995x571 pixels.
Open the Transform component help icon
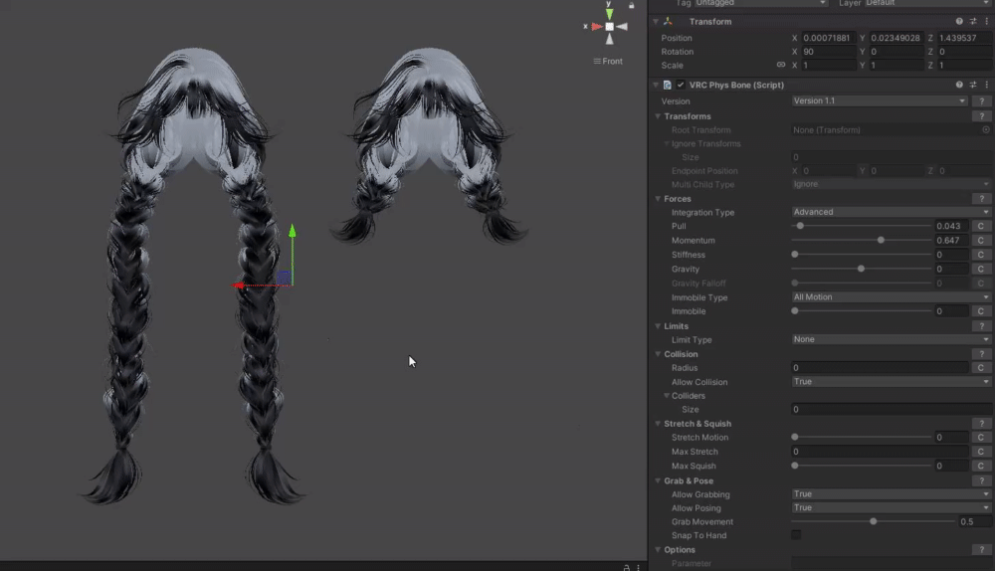(x=959, y=21)
